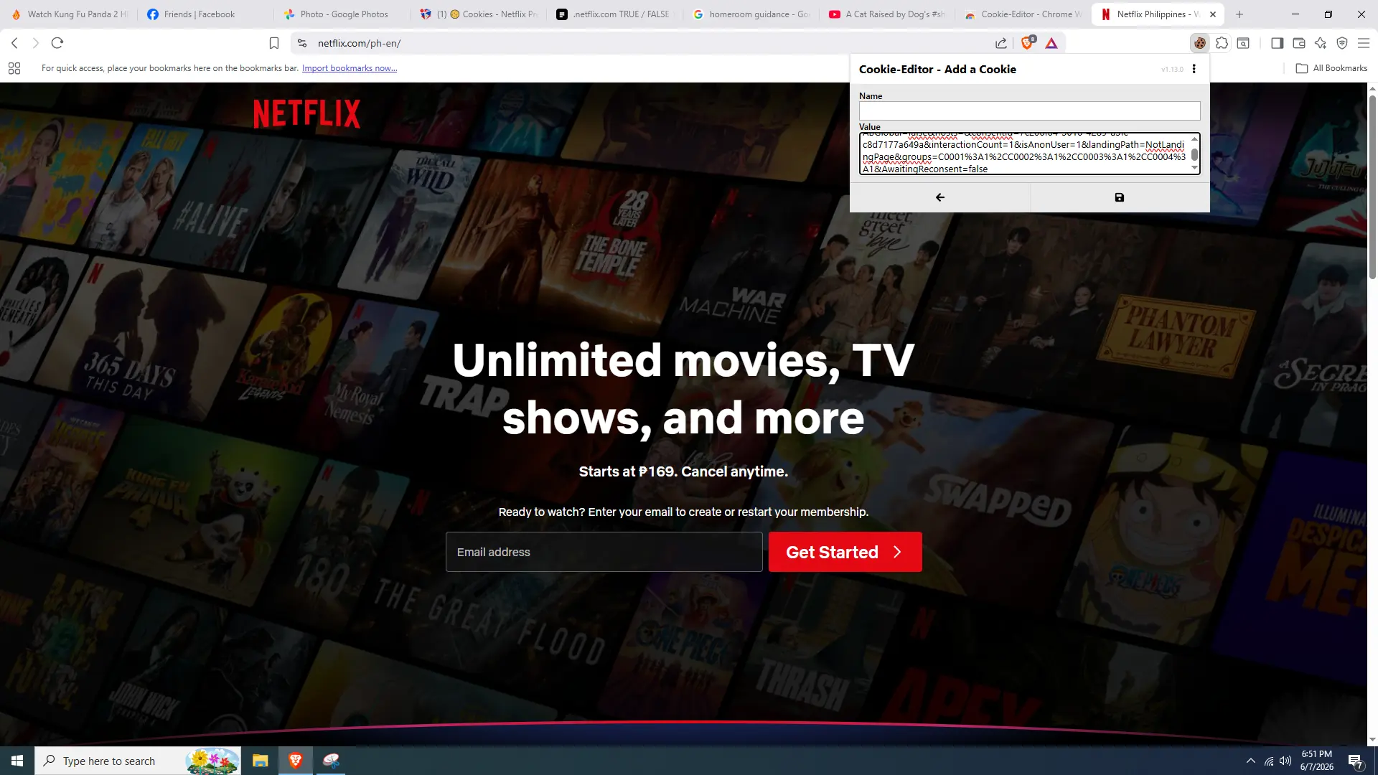Open Cookie-Editor three-dot options menu

[x=1194, y=69]
